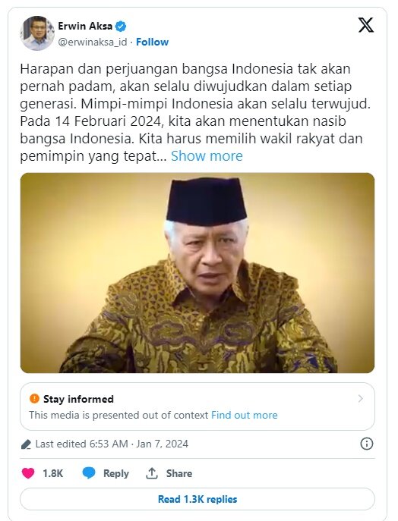Open the Erwin Aksa display name
The width and height of the screenshot is (398, 521).
pyautogui.click(x=85, y=26)
